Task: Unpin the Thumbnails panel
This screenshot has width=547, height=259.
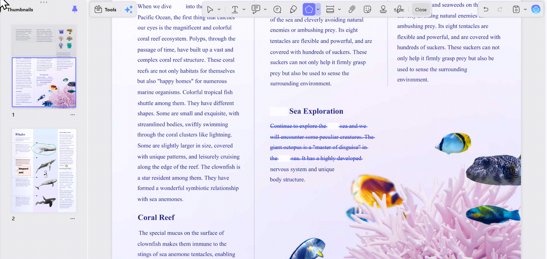Action: [75, 9]
